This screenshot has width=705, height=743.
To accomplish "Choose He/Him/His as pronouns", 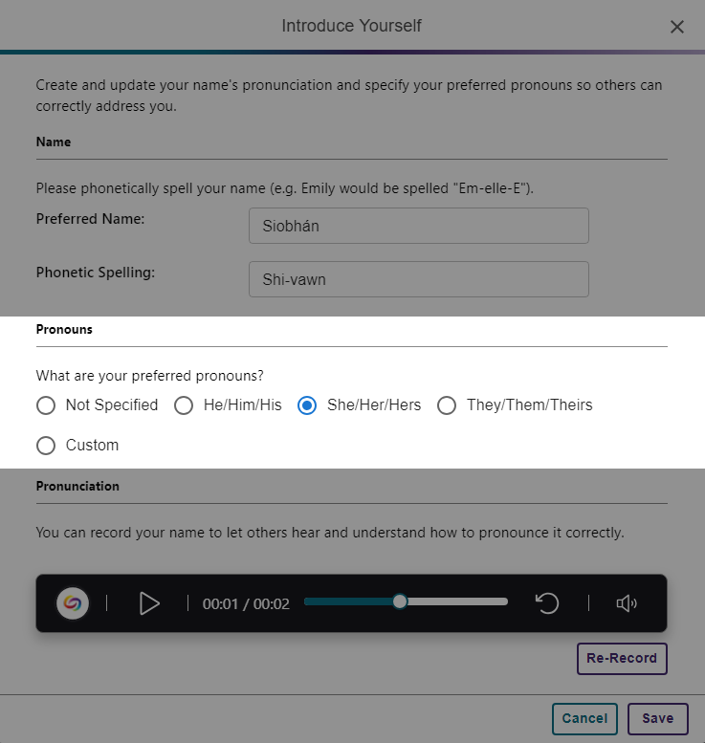I will click(184, 405).
